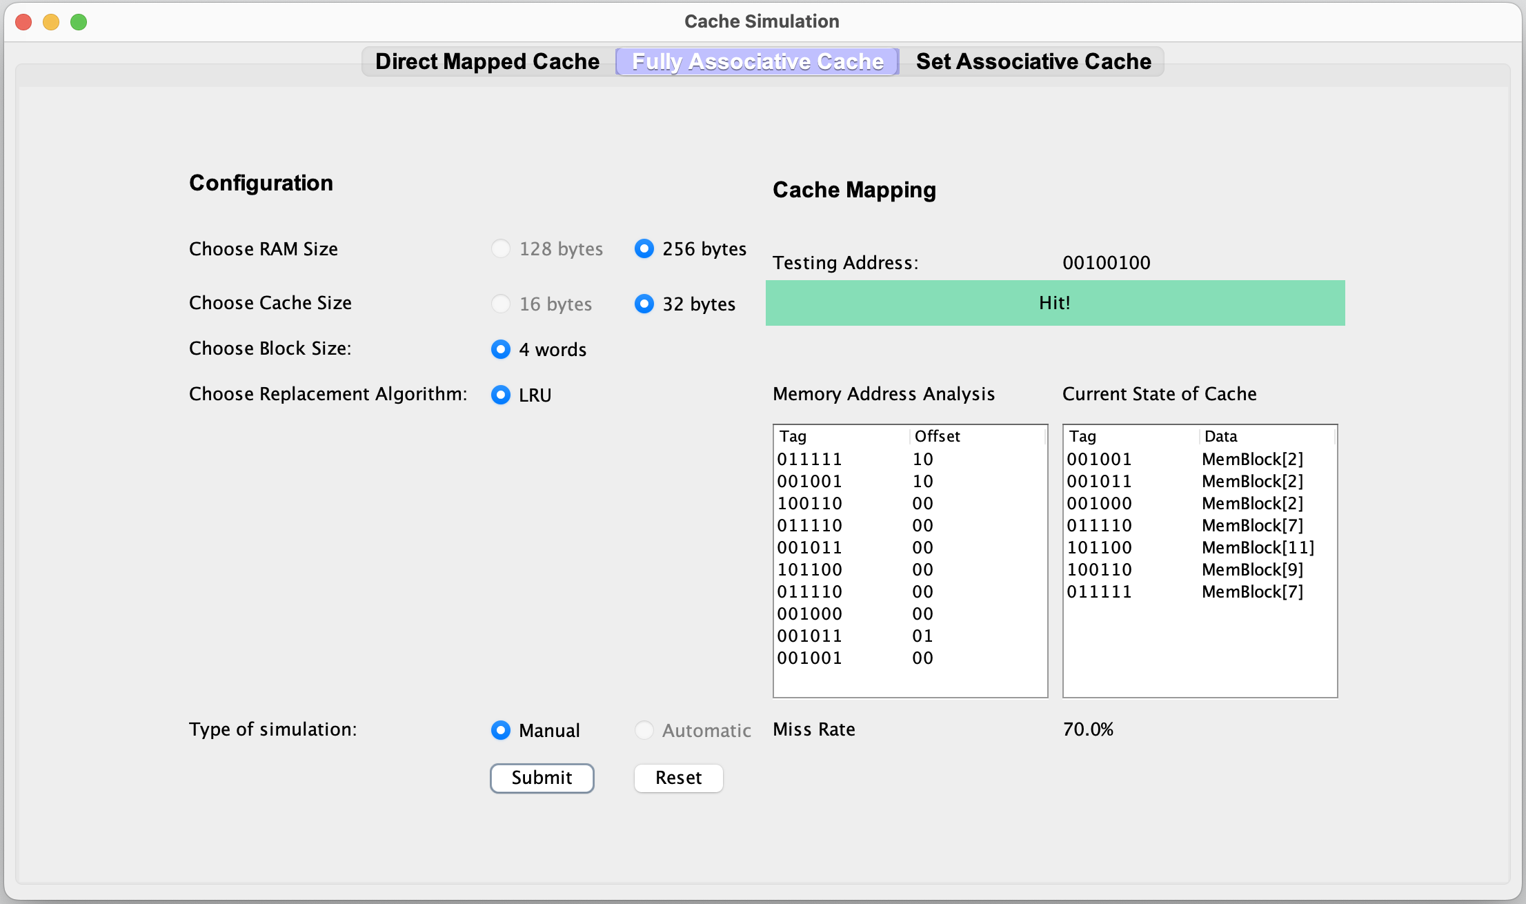Select 16 bytes cache size option
The width and height of the screenshot is (1526, 904).
502,304
